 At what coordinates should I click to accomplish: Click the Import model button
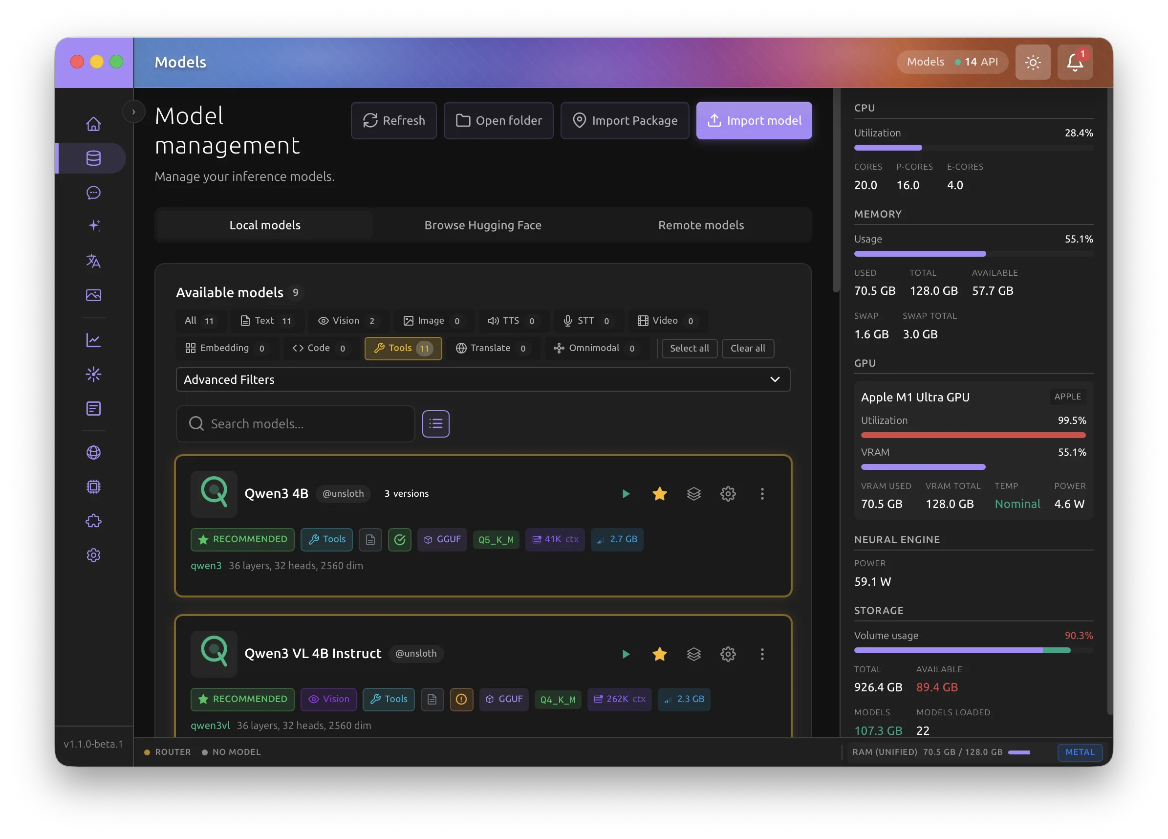(754, 121)
